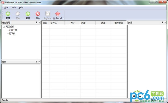Open the File menu
Image resolution: width=168 pixels, height=103 pixels.
[6, 8]
